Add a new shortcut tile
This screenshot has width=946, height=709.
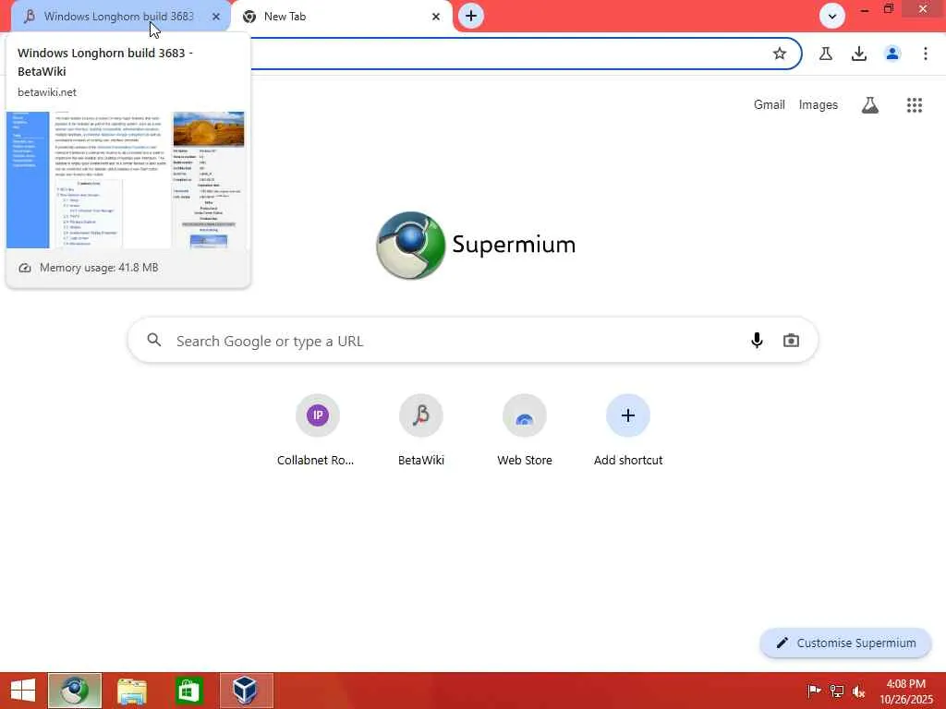(x=628, y=430)
